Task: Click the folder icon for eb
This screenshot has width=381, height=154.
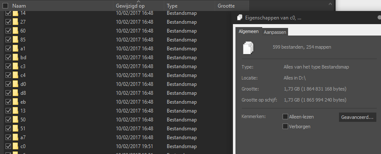Action: pos(16,102)
